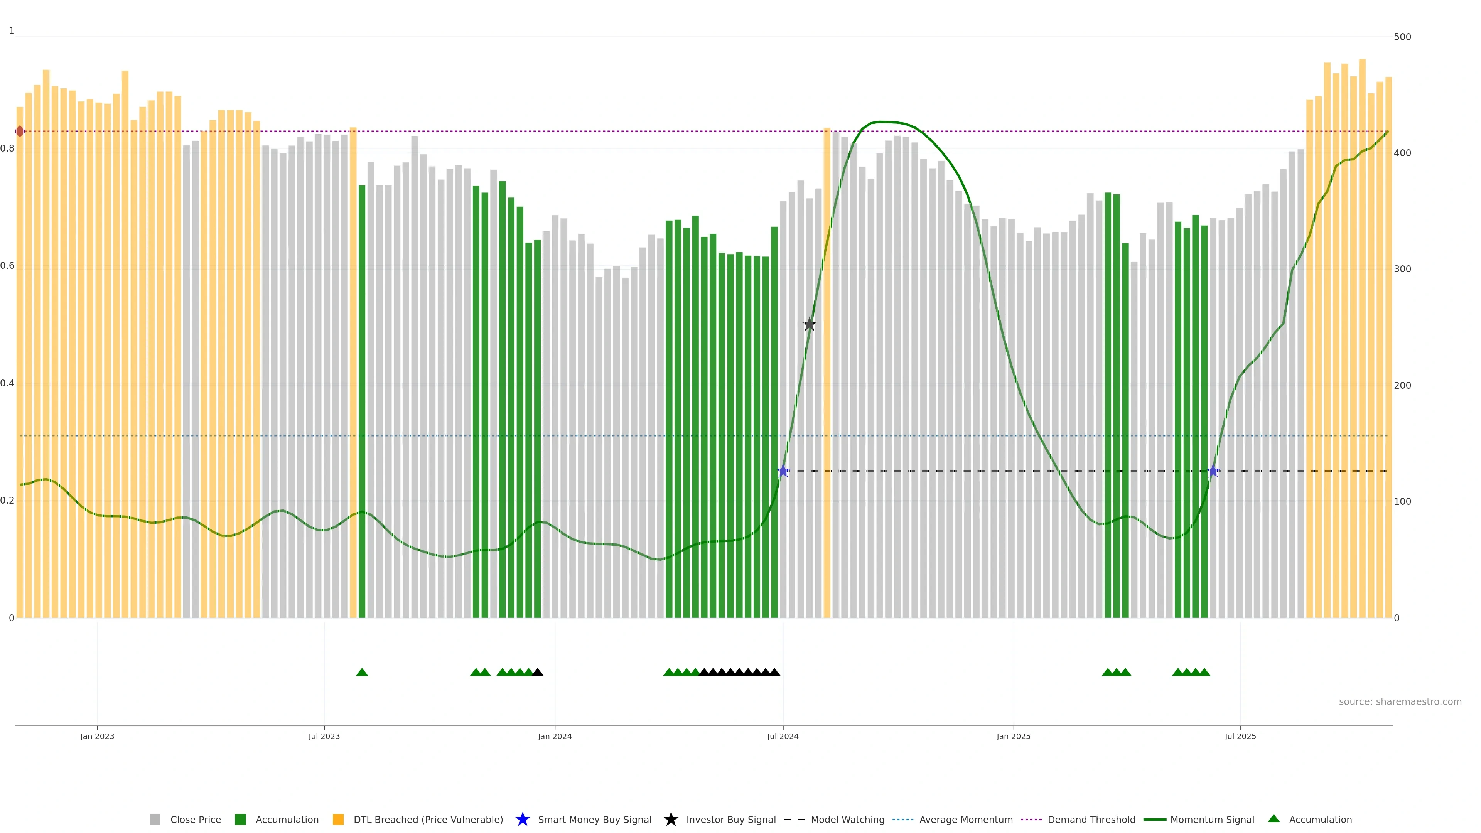Click the green Momentum Signal legend line
Viewport: 1481px width, 833px height.
click(x=1154, y=819)
